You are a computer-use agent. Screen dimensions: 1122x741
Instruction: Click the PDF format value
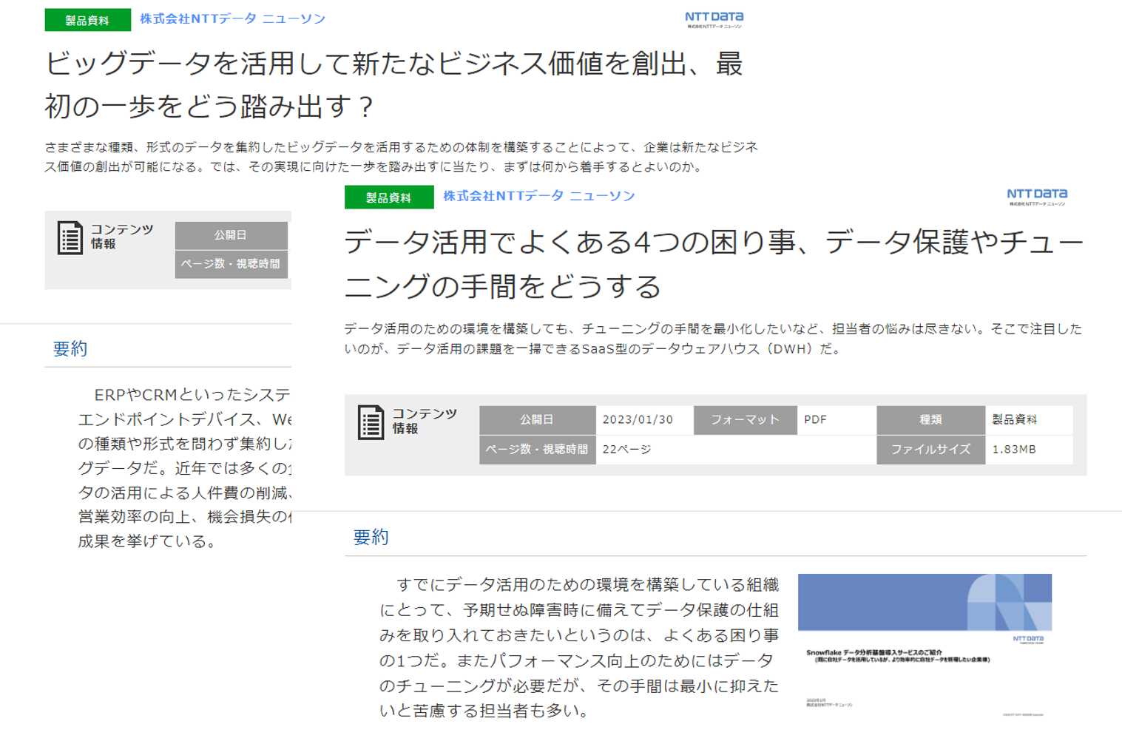pos(815,419)
